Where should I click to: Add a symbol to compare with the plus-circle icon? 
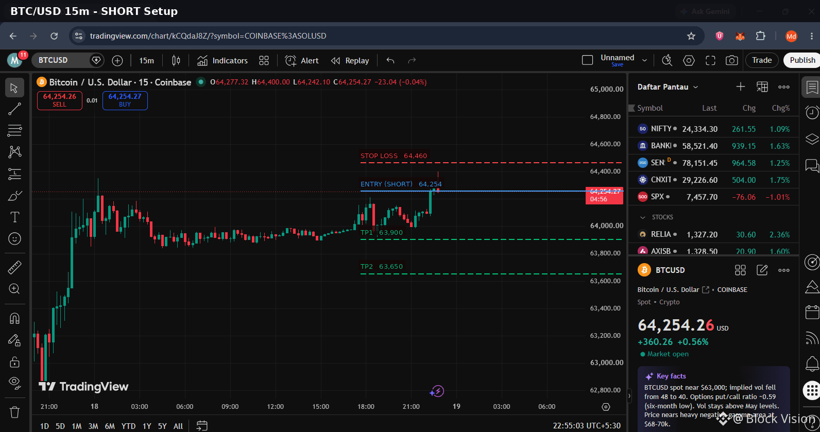coord(117,61)
